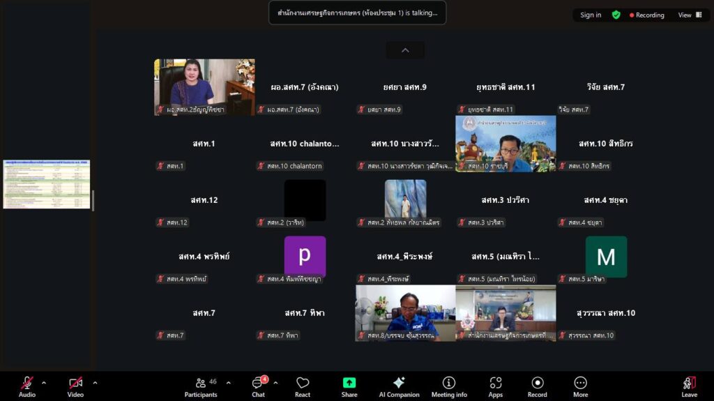The width and height of the screenshot is (714, 401).
Task: Unmute the microphone with Audio button
Action: [27, 386]
